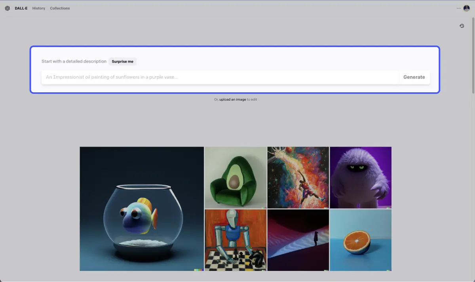The height and width of the screenshot is (282, 475).
Task: Click the DALL·E logo text to go home
Action: coord(21,8)
